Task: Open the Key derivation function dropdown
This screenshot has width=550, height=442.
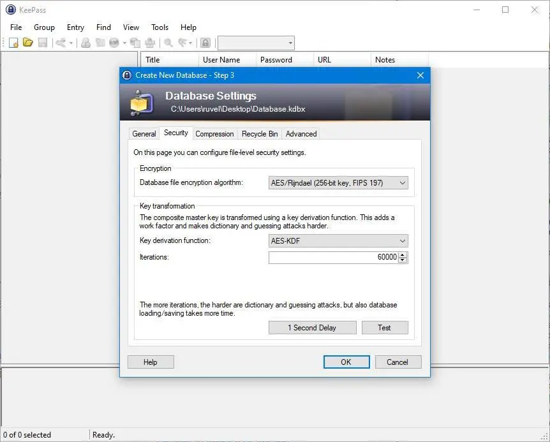Action: coord(338,241)
